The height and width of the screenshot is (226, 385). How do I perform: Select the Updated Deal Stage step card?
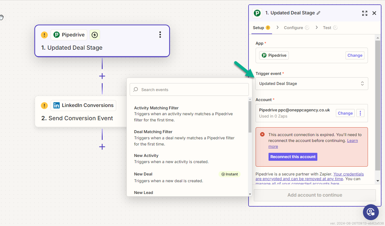click(x=102, y=41)
